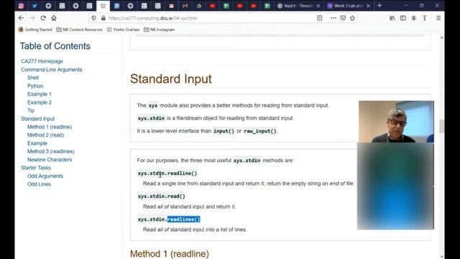Bookmark this page with the star
The height and width of the screenshot is (259, 460).
coord(352,18)
